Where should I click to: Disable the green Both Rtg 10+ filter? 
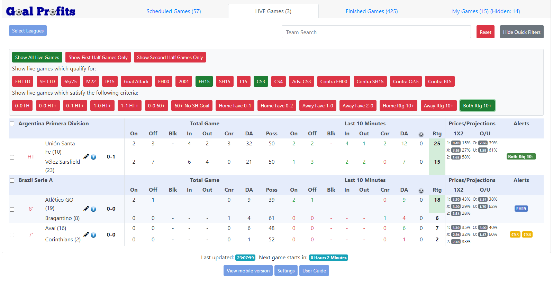(x=478, y=106)
